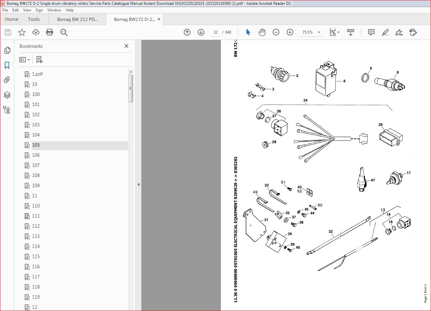
Task: Select bookmark 10
Action: [x=35, y=84]
